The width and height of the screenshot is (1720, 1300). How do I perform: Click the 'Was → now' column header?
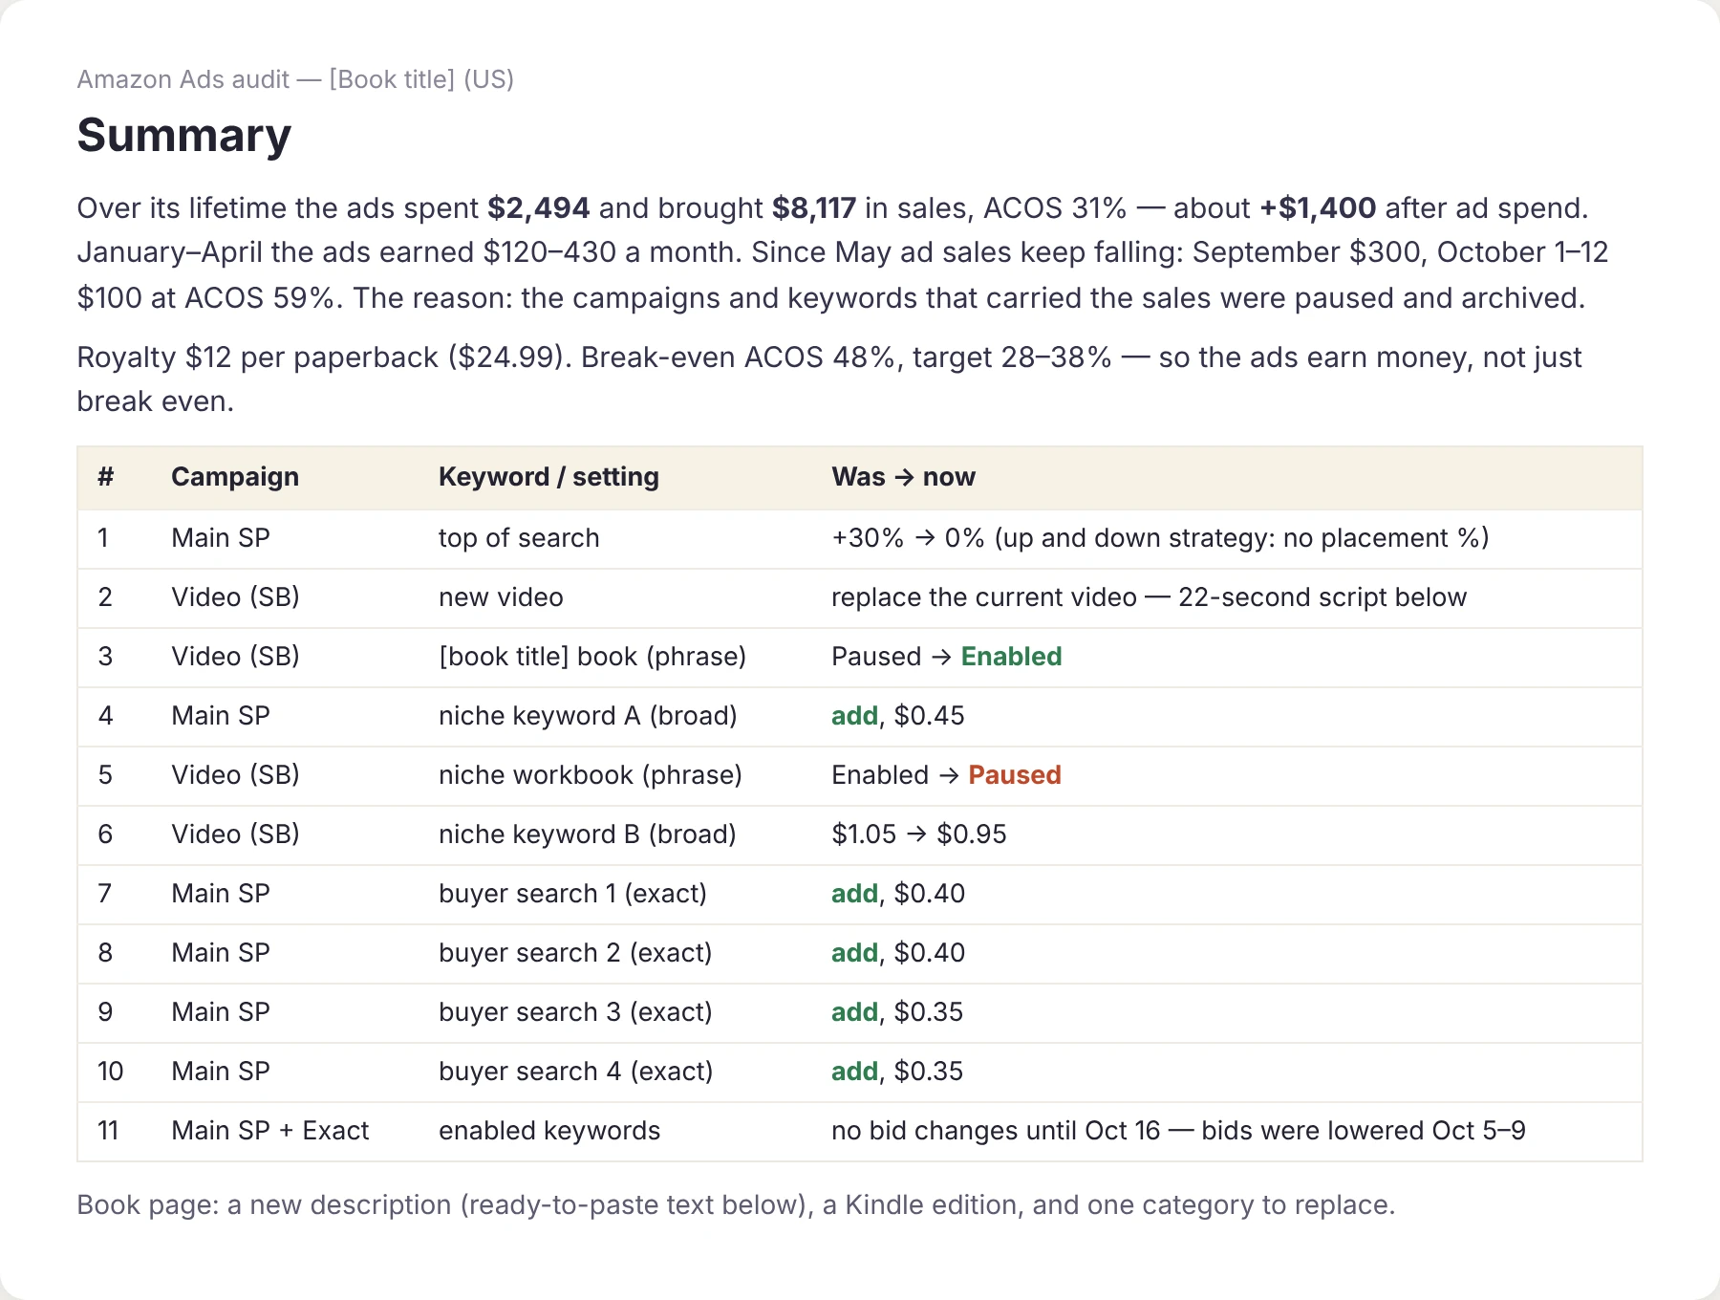click(x=903, y=477)
